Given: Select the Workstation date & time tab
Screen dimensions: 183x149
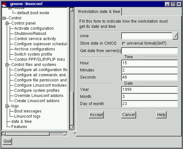Looking at the screenshot, I should click(x=99, y=12).
